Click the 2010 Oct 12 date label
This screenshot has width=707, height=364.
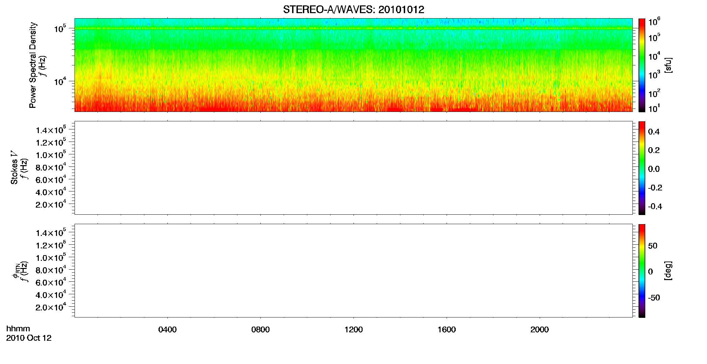[x=29, y=338]
